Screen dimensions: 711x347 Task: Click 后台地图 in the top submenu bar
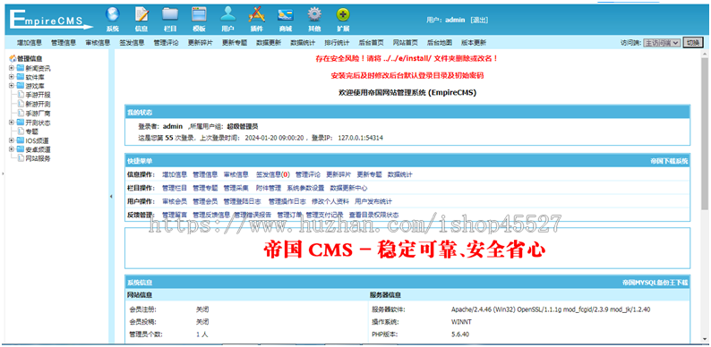click(440, 43)
